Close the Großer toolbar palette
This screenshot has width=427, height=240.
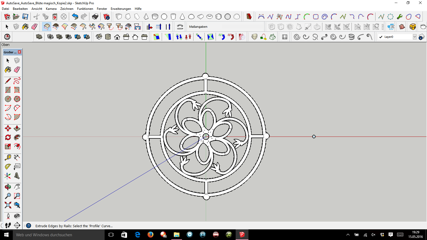19,52
